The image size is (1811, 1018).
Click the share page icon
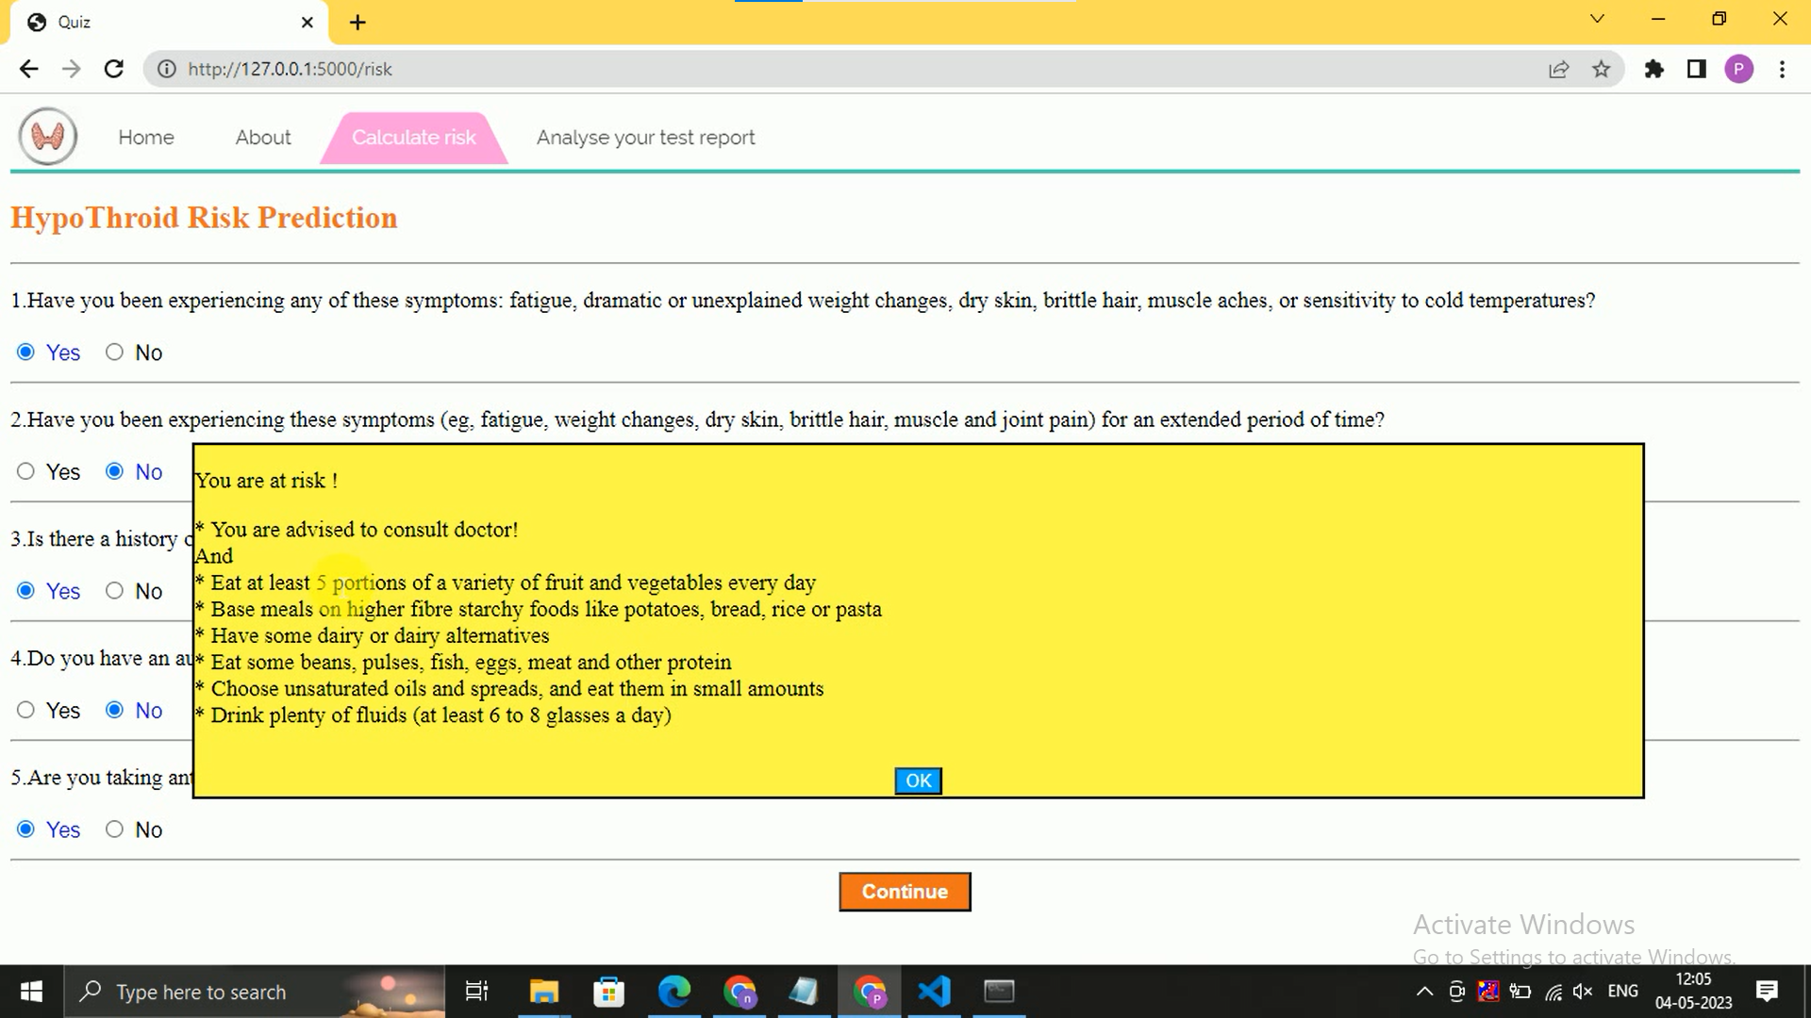1558,69
